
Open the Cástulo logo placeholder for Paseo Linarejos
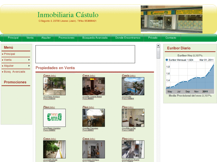tap(54, 118)
